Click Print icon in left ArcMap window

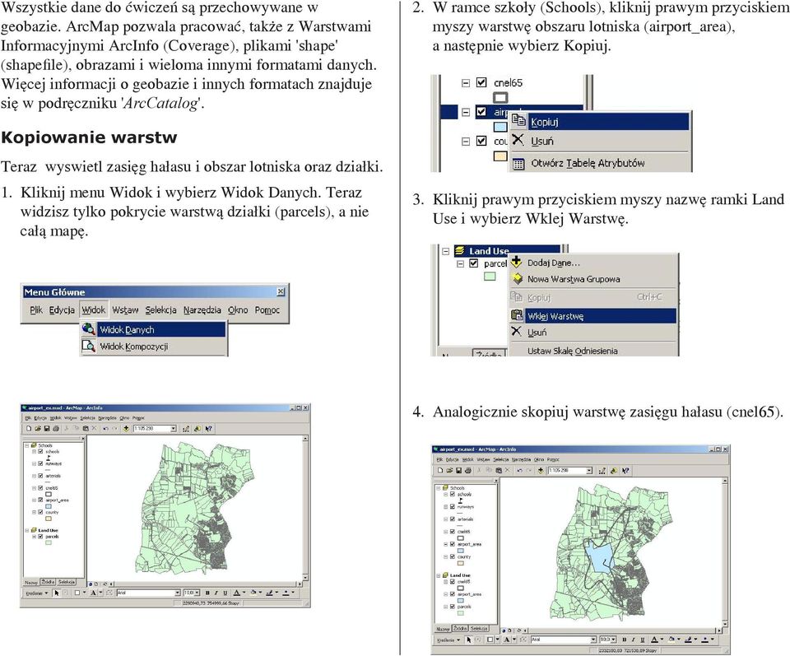pyautogui.click(x=55, y=429)
